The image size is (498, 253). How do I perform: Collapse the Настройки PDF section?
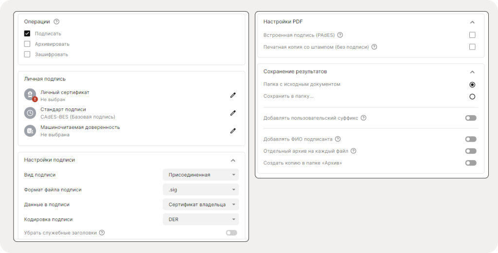pyautogui.click(x=472, y=22)
